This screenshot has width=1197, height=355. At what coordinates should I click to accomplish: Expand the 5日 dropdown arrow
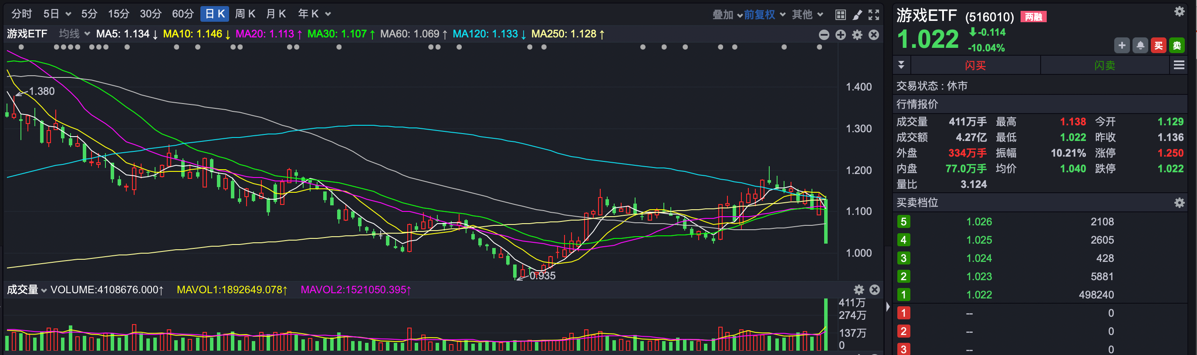(68, 14)
